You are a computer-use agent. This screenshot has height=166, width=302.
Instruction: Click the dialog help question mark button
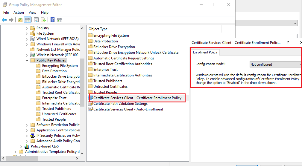pos(288,42)
